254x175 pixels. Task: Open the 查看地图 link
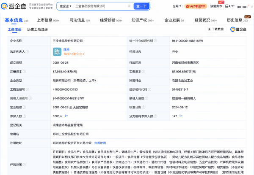coord(100,143)
